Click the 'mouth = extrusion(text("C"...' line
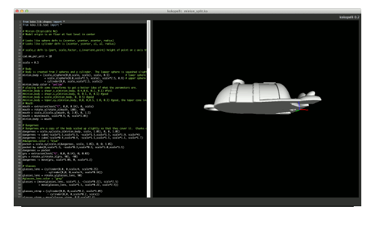The image size is (375, 225). (58, 106)
